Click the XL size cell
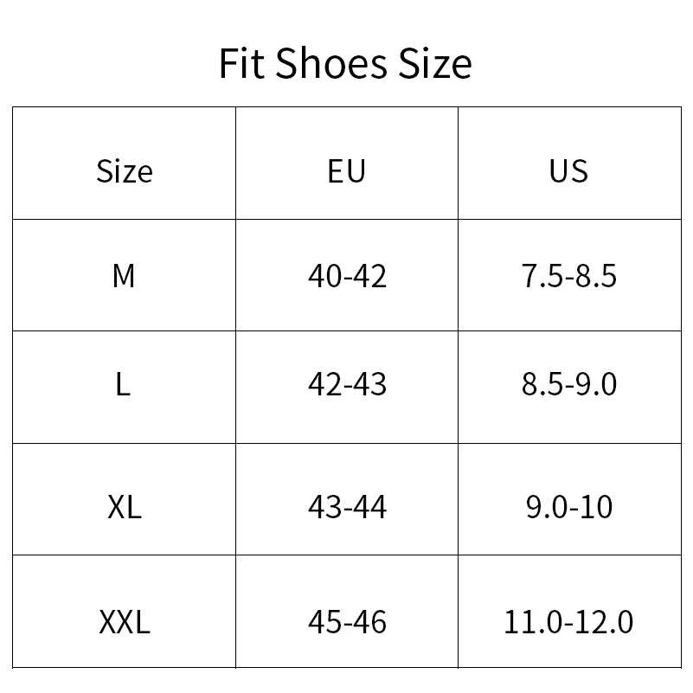 tap(124, 506)
